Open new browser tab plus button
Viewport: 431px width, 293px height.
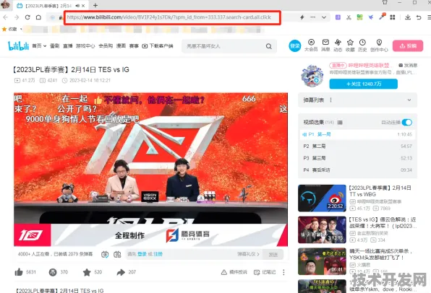pyautogui.click(x=95, y=5)
